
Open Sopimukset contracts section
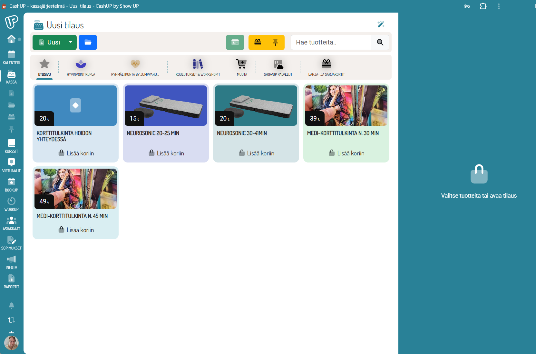[x=11, y=243]
